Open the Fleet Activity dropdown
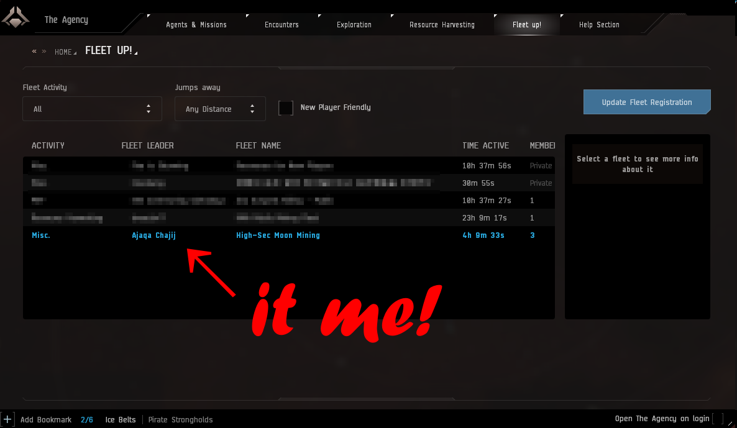This screenshot has height=428, width=737. [x=92, y=109]
